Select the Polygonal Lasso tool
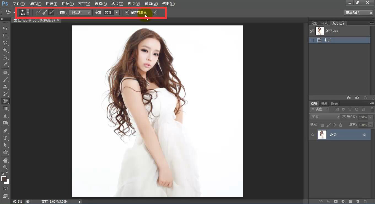Screen dimensions: 375x204 tap(5, 43)
